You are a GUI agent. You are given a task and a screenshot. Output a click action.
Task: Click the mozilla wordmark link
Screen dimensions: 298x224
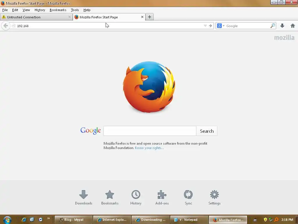pos(284,38)
